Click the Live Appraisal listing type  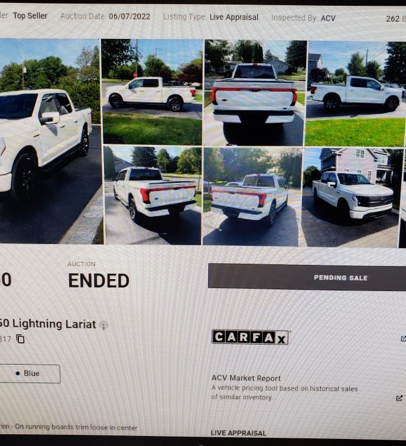click(x=234, y=17)
